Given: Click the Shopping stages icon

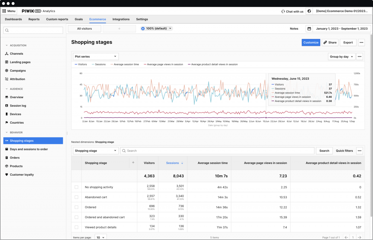Looking at the screenshot, I should click(7, 141).
